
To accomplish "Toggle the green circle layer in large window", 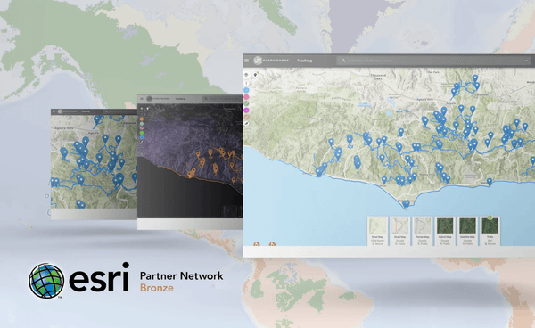I will [x=246, y=103].
